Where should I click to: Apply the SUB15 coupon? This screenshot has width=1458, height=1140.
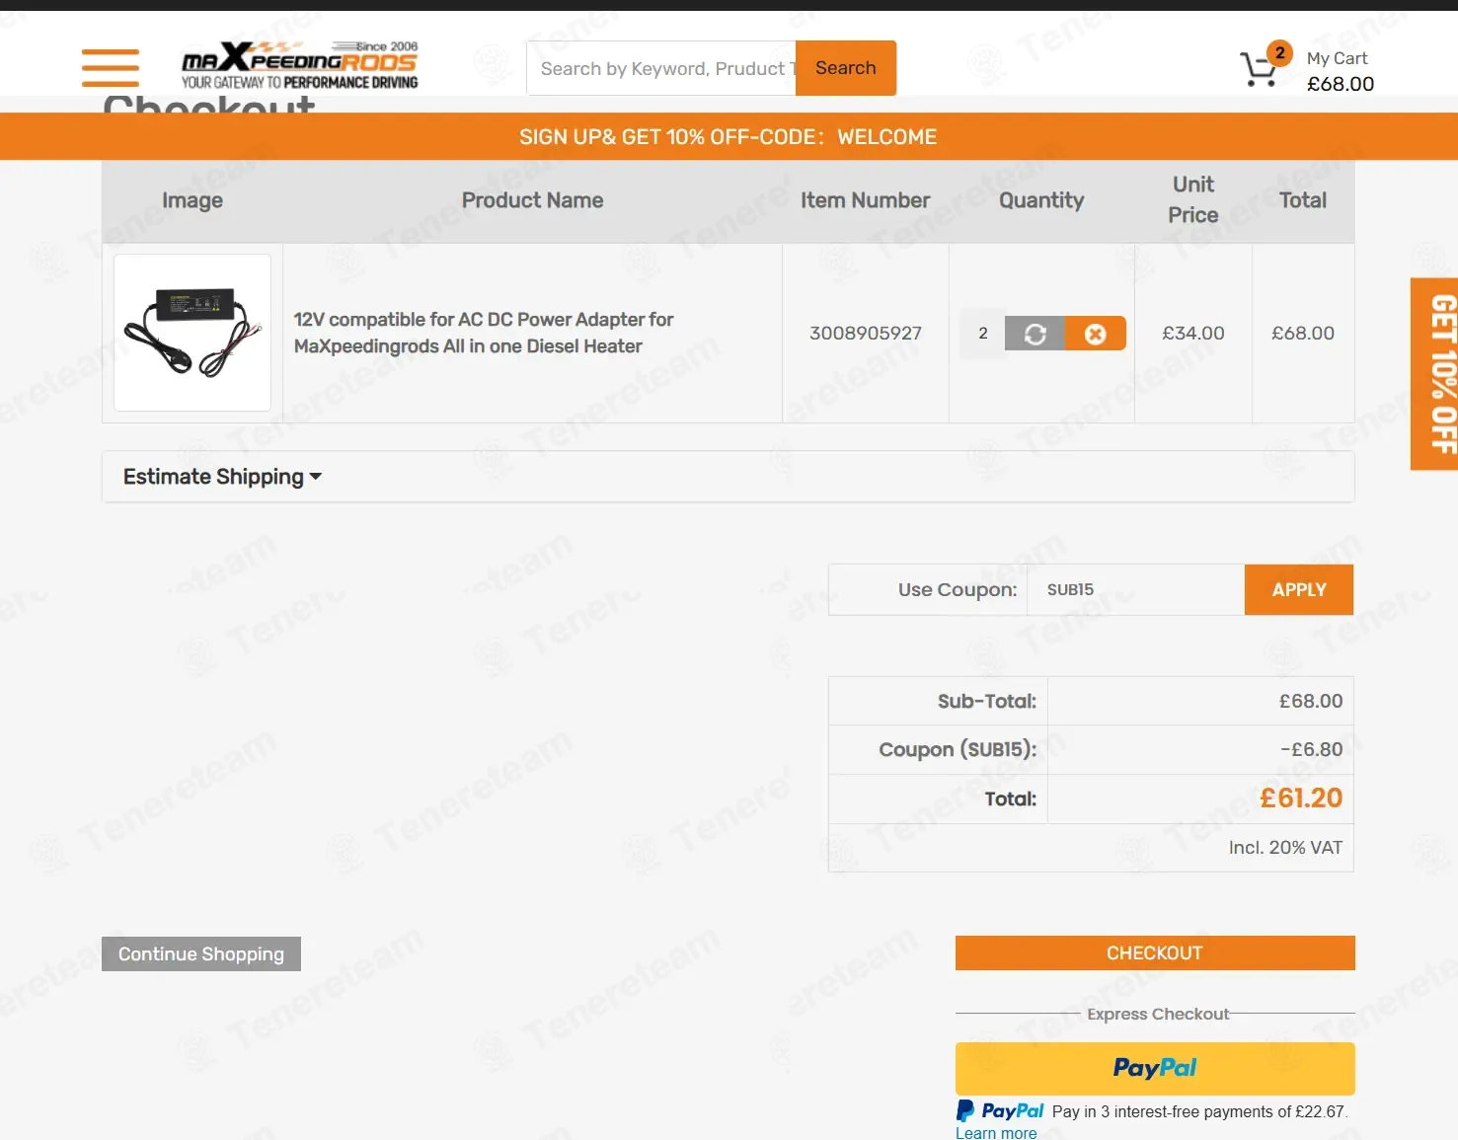(1299, 590)
